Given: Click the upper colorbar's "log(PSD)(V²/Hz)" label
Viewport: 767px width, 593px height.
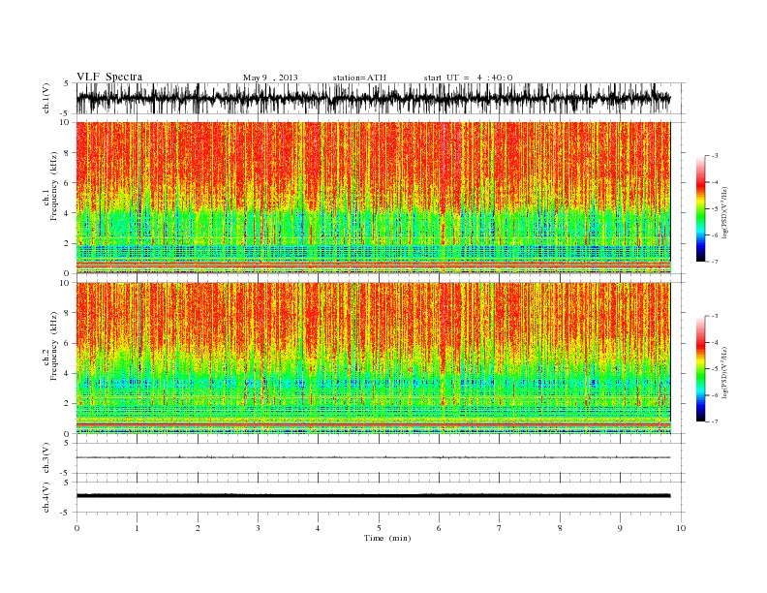Looking at the screenshot, I should coord(724,212).
